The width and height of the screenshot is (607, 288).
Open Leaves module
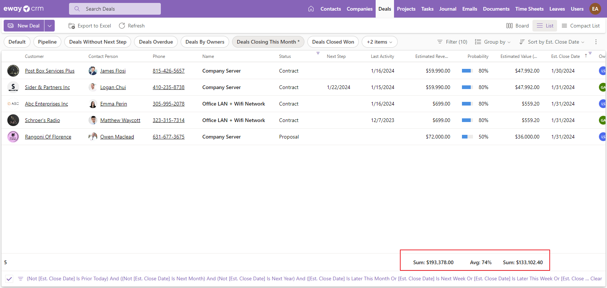tap(557, 9)
